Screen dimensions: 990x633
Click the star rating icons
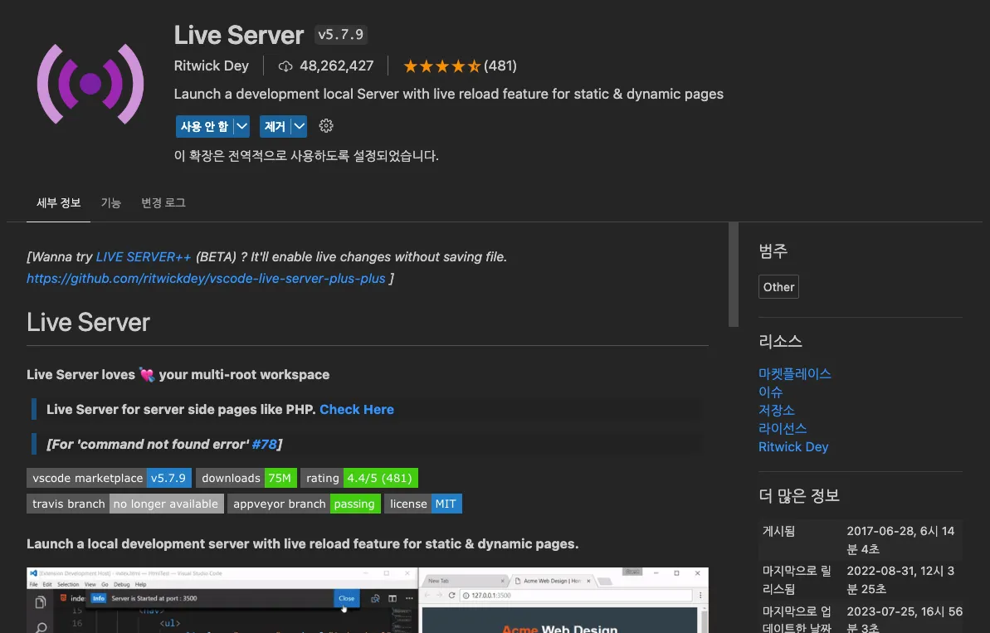pos(442,66)
